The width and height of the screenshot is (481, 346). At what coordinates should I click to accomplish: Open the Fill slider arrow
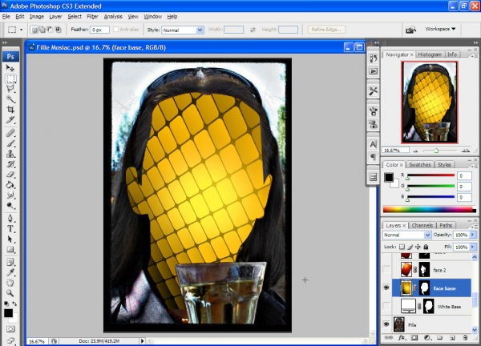coord(473,247)
